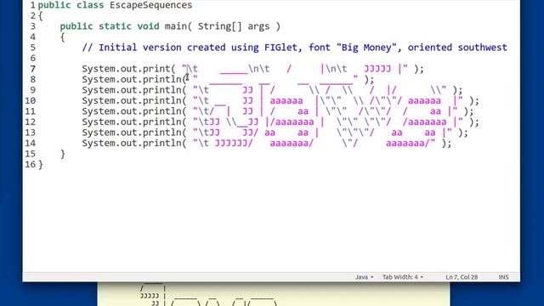This screenshot has width=544, height=306.
Task: Click the empty line 6 number
Action: tap(33, 59)
